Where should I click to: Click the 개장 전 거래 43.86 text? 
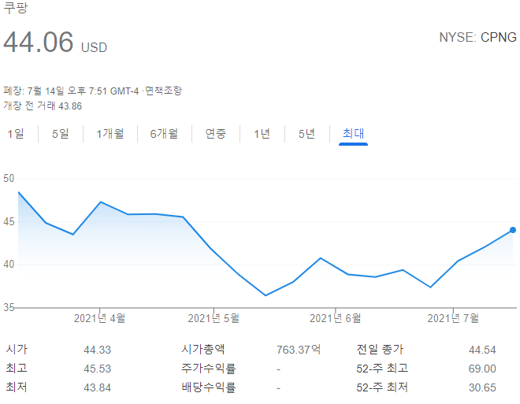click(x=43, y=106)
